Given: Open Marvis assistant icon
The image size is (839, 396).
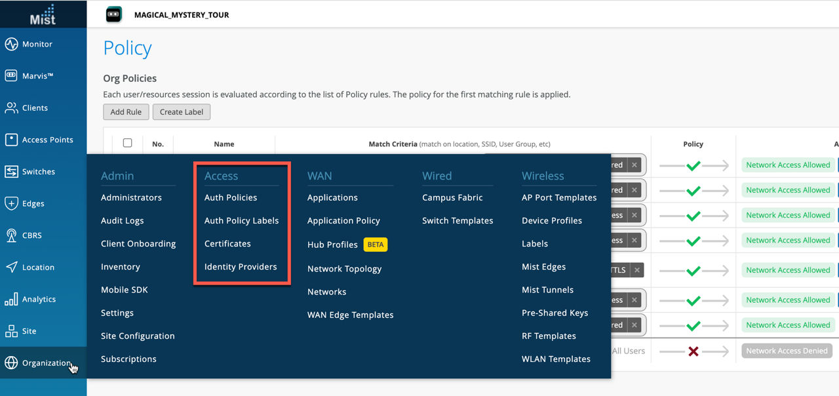Looking at the screenshot, I should [11, 76].
